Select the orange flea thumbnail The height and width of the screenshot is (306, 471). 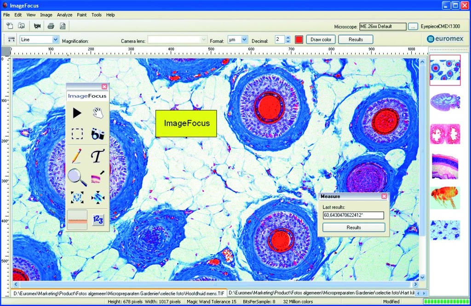(x=445, y=198)
